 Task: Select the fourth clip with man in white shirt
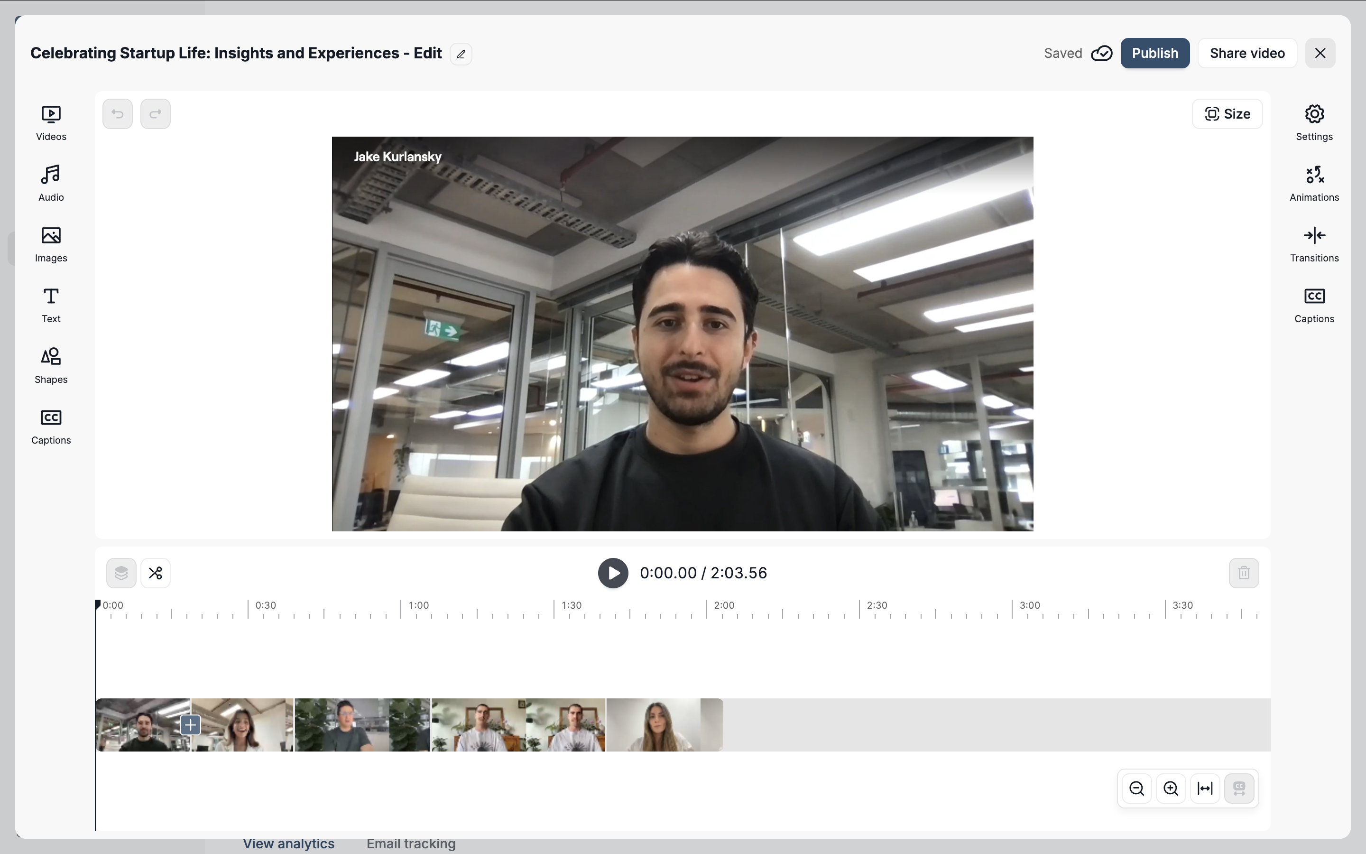pos(518,725)
